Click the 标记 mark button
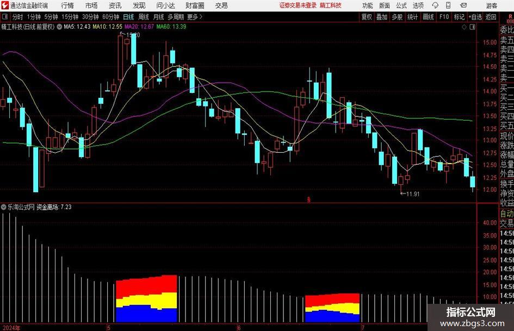 459,17
